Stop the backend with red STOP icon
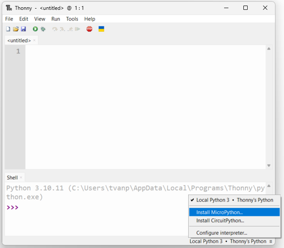The image size is (284, 248). tap(89, 29)
